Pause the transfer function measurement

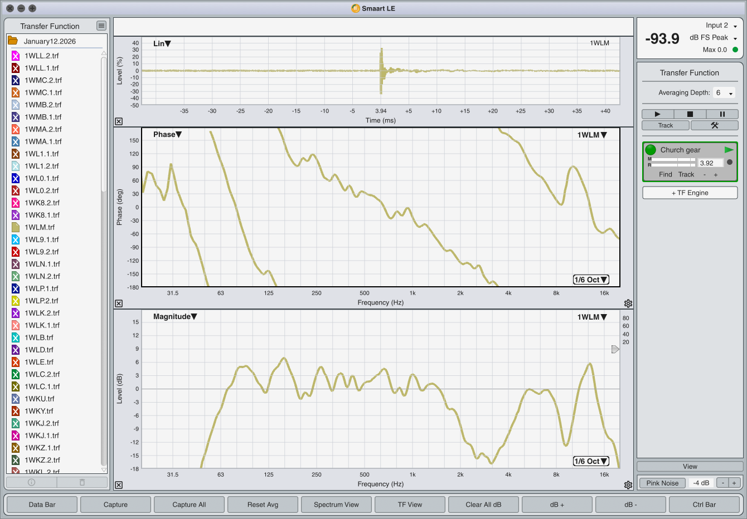722,114
